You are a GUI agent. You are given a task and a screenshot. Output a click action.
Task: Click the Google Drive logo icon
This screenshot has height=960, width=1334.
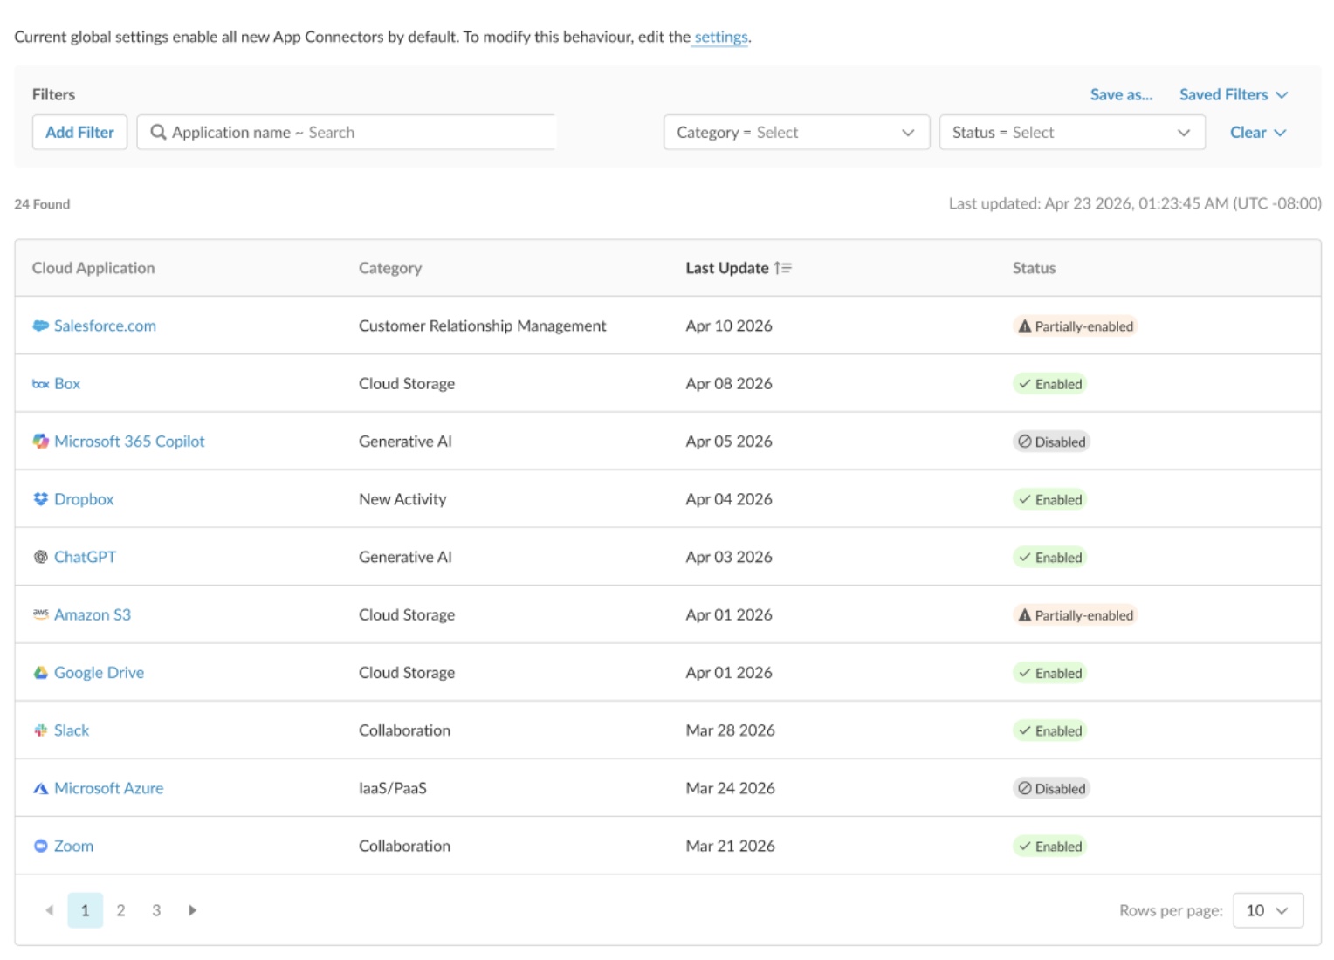pos(40,673)
